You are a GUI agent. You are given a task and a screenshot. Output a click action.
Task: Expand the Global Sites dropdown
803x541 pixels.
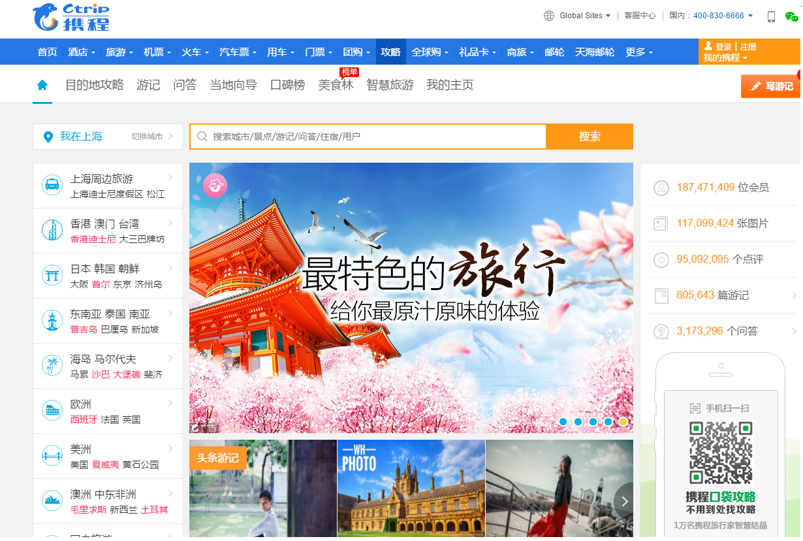coord(578,16)
